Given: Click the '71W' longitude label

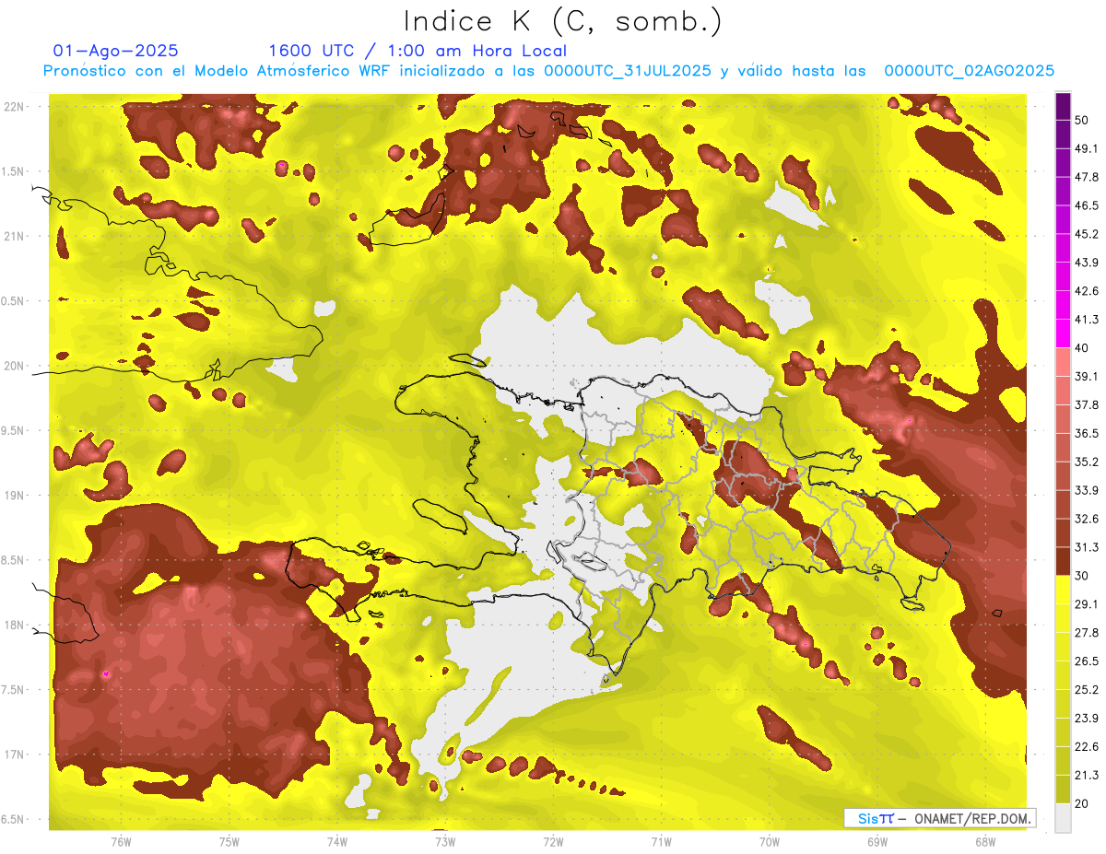Looking at the screenshot, I should click(661, 842).
